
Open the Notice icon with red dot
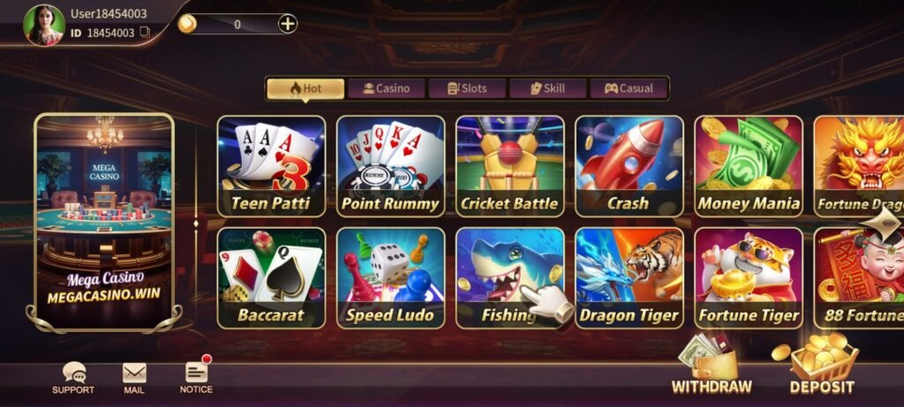[x=198, y=370]
